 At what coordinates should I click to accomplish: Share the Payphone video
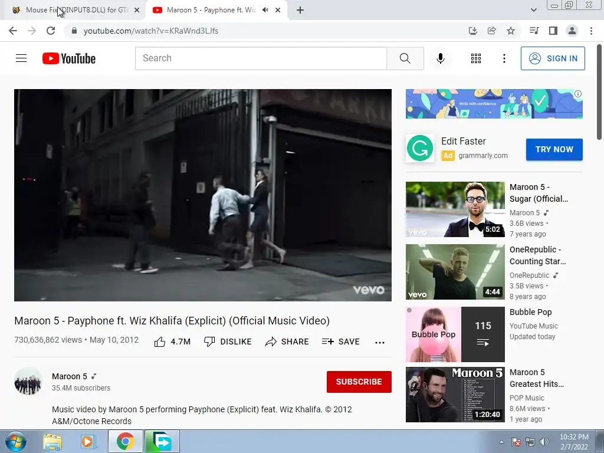pyautogui.click(x=287, y=342)
